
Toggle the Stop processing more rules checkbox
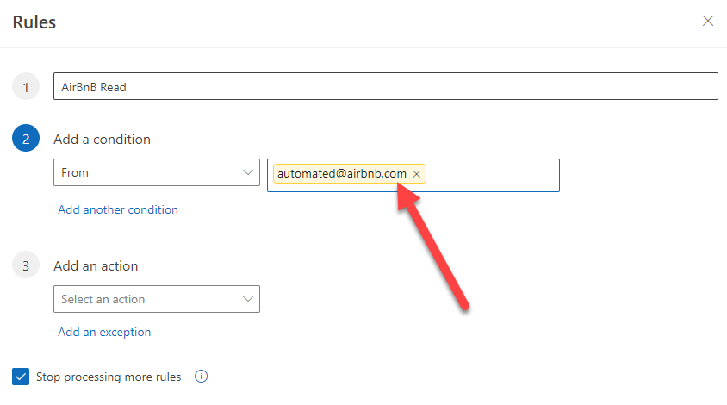21,377
